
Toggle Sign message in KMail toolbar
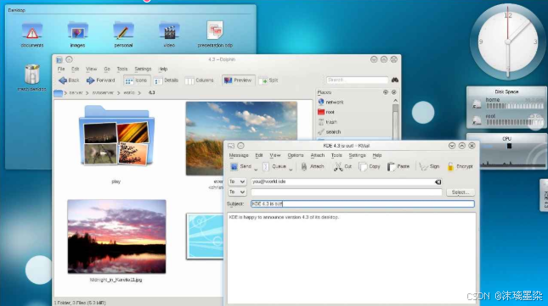coord(429,167)
